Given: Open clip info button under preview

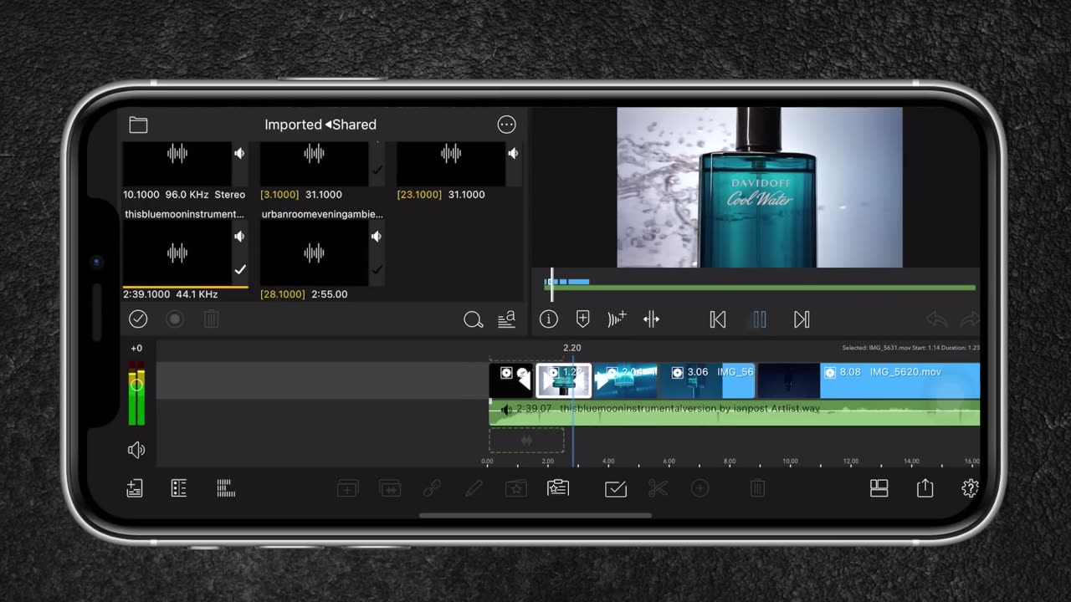Looking at the screenshot, I should tap(549, 319).
